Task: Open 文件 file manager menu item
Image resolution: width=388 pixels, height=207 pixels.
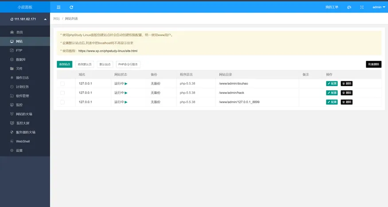Action: pos(19,69)
